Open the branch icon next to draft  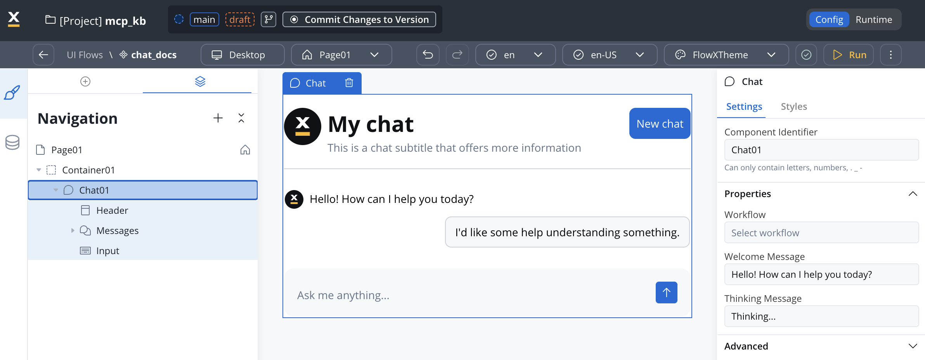tap(268, 19)
